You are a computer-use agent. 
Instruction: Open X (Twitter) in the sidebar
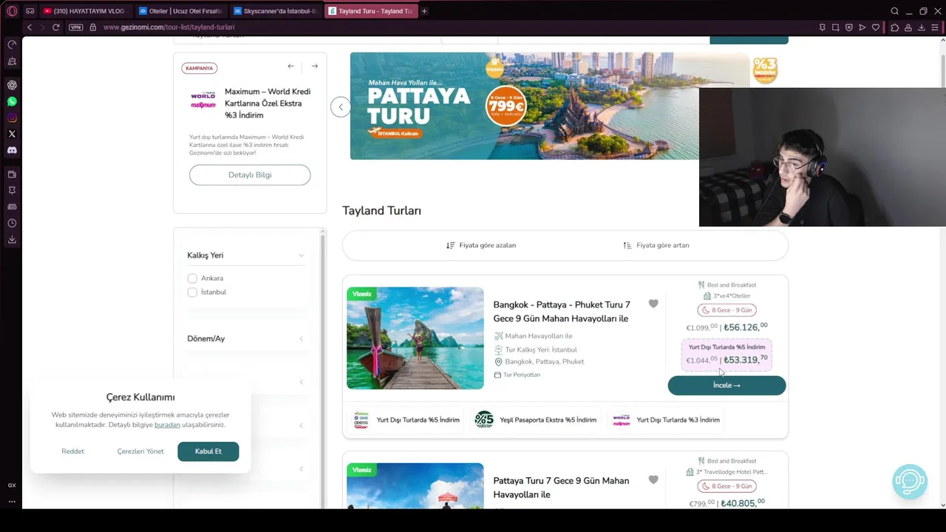12,134
